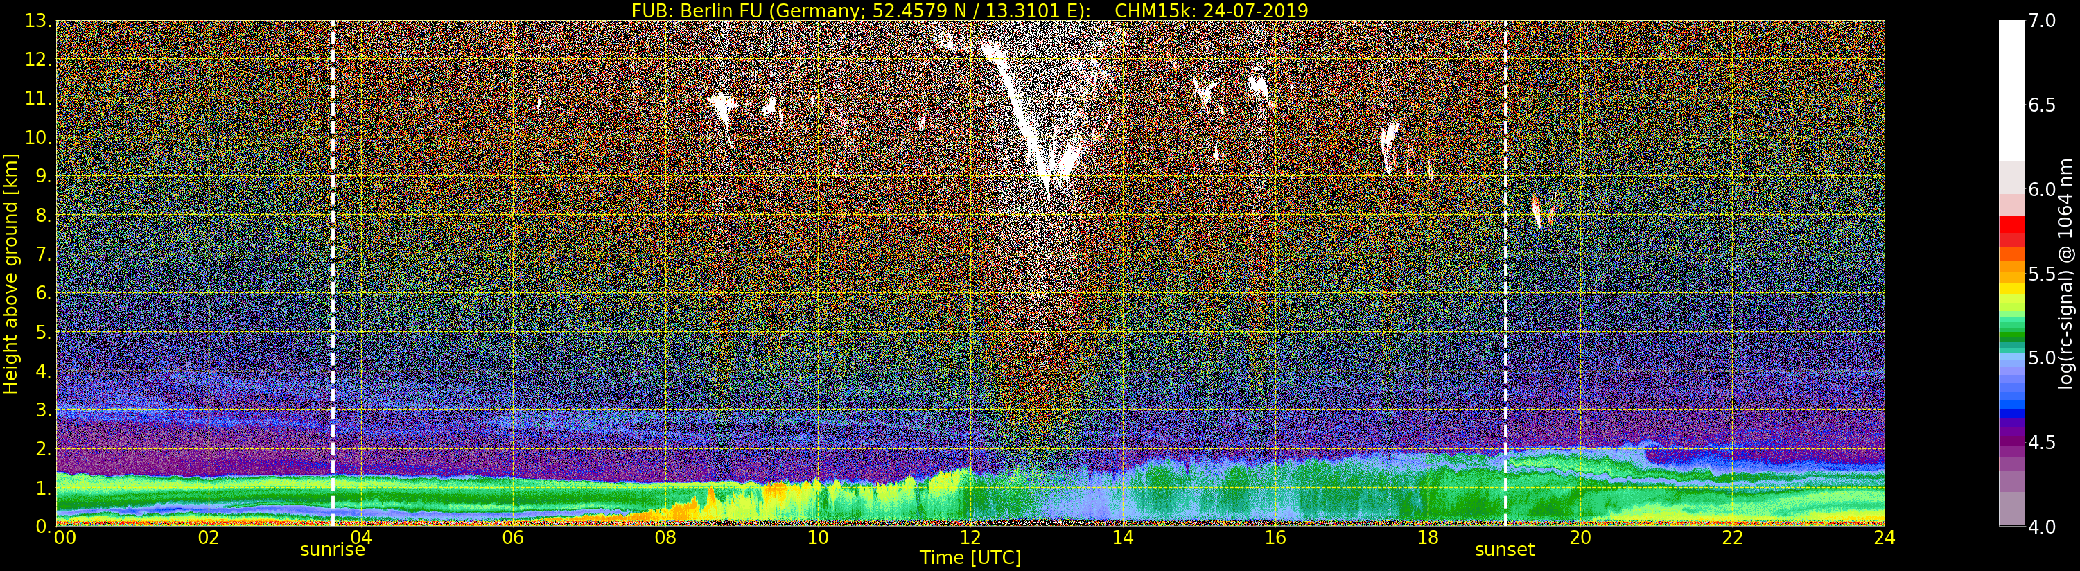The image size is (2080, 571).
Task: Click the 'CHM15k: 24-07-2019' date label
Action: (x=1211, y=10)
